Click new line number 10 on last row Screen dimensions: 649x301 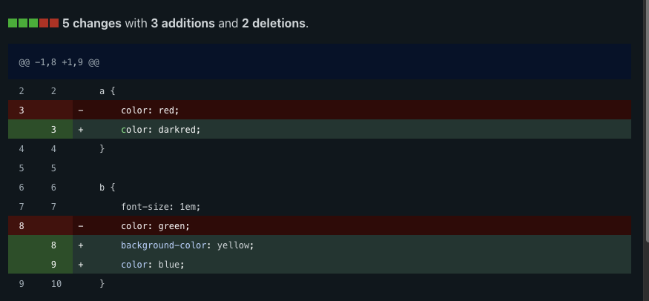(54, 283)
